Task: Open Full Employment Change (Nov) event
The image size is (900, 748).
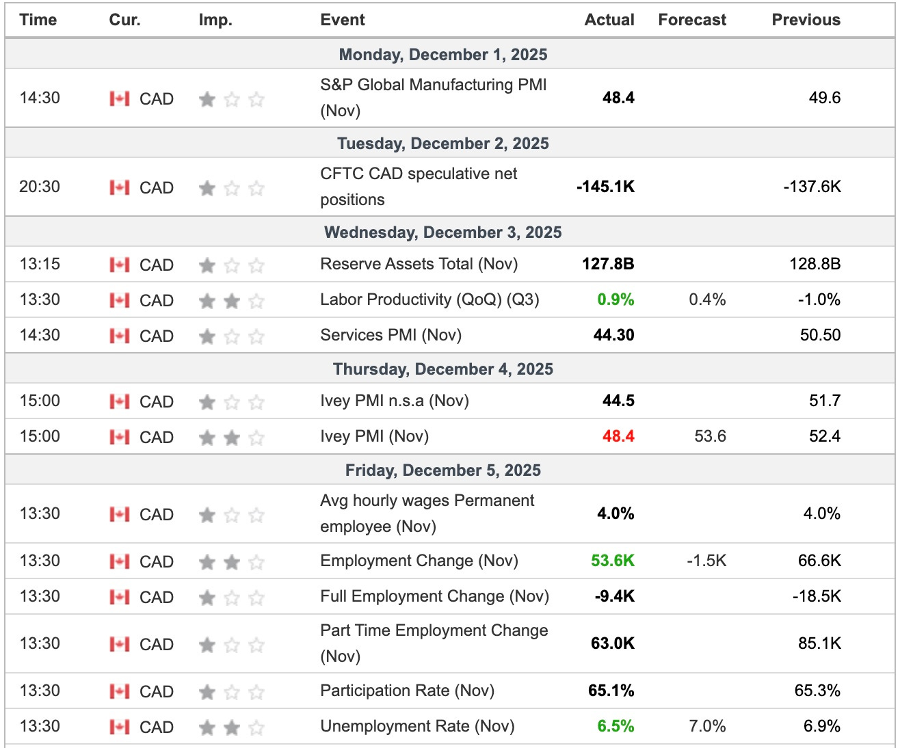Action: pos(435,596)
